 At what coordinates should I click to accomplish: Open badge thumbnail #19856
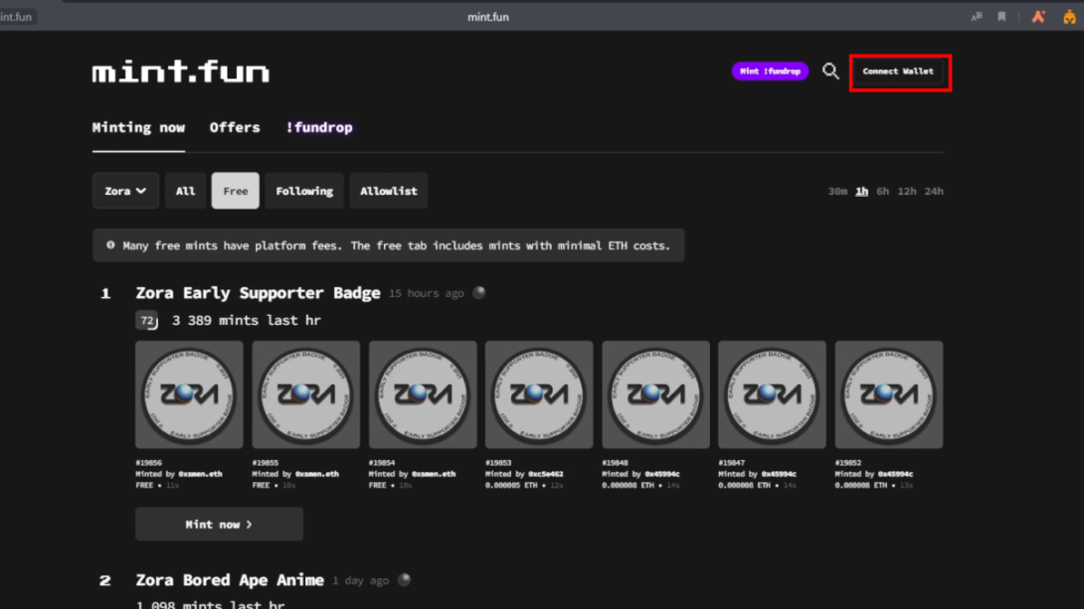189,394
